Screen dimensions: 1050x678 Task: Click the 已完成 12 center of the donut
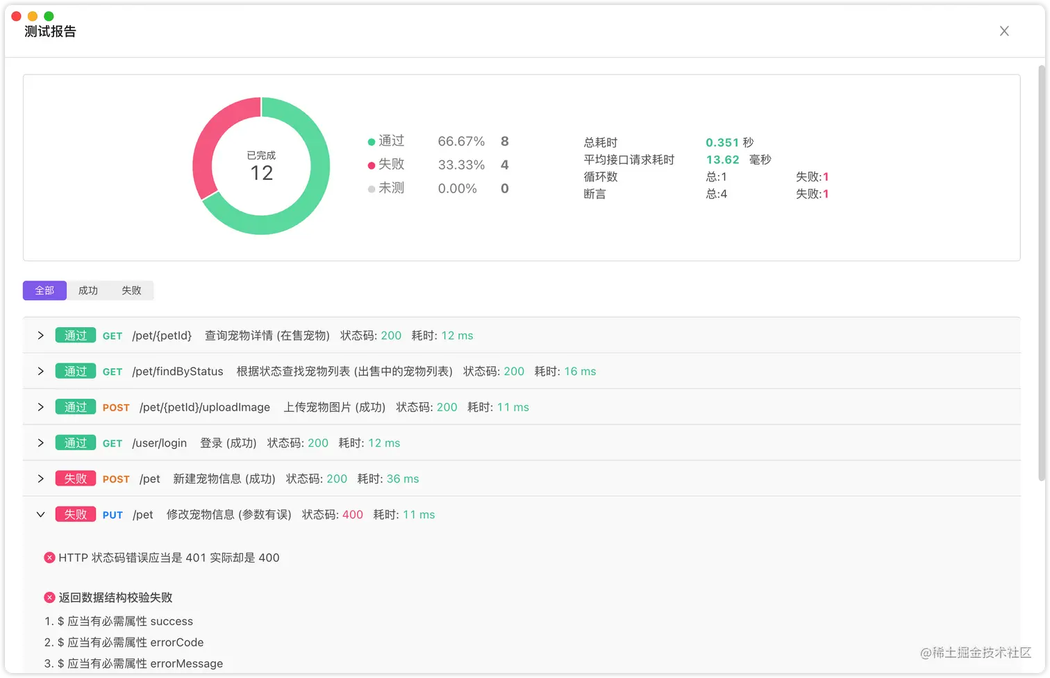(x=260, y=165)
